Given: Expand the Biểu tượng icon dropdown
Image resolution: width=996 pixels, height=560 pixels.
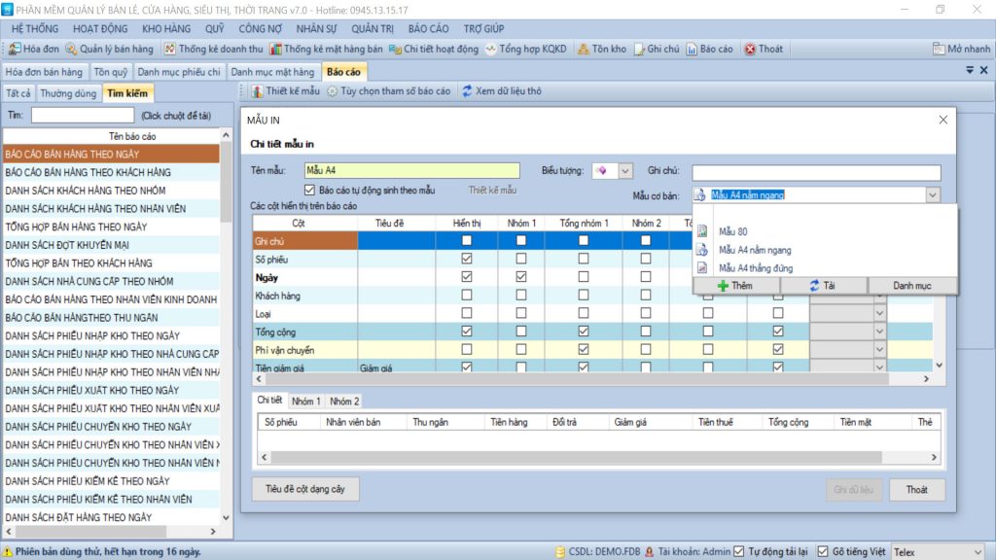Looking at the screenshot, I should [625, 171].
